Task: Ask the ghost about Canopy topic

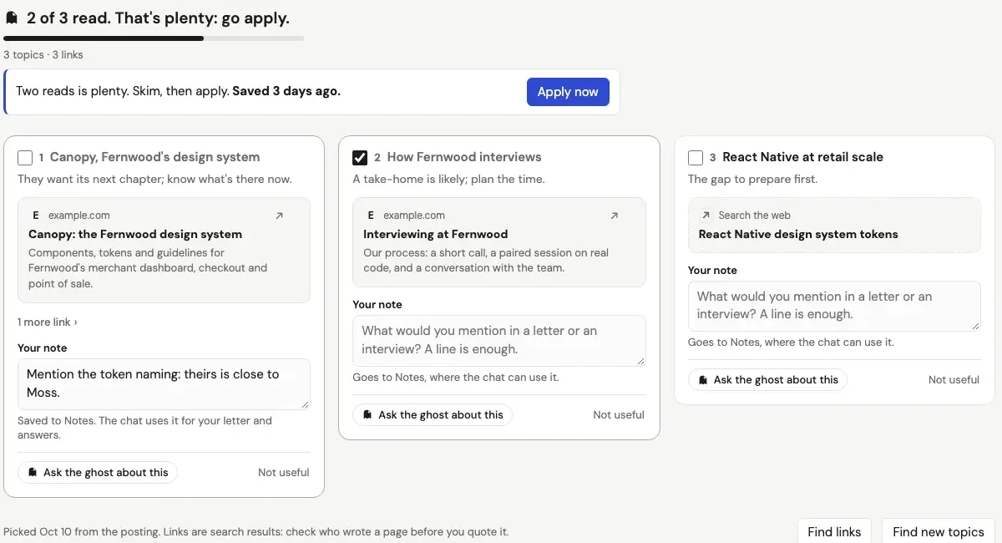Action: 98,473
